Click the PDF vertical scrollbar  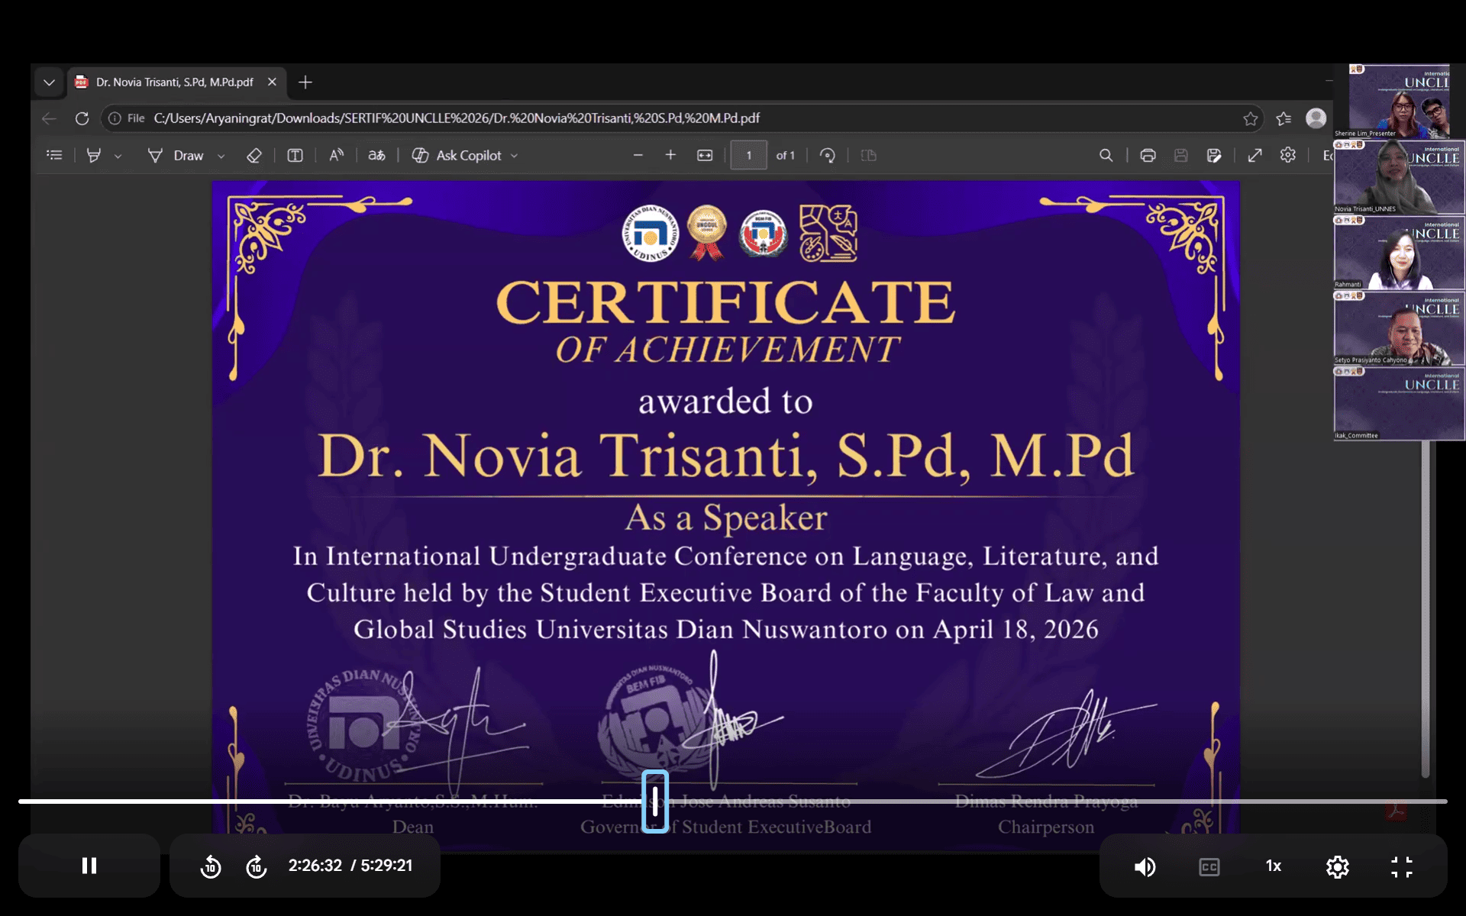1425,609
